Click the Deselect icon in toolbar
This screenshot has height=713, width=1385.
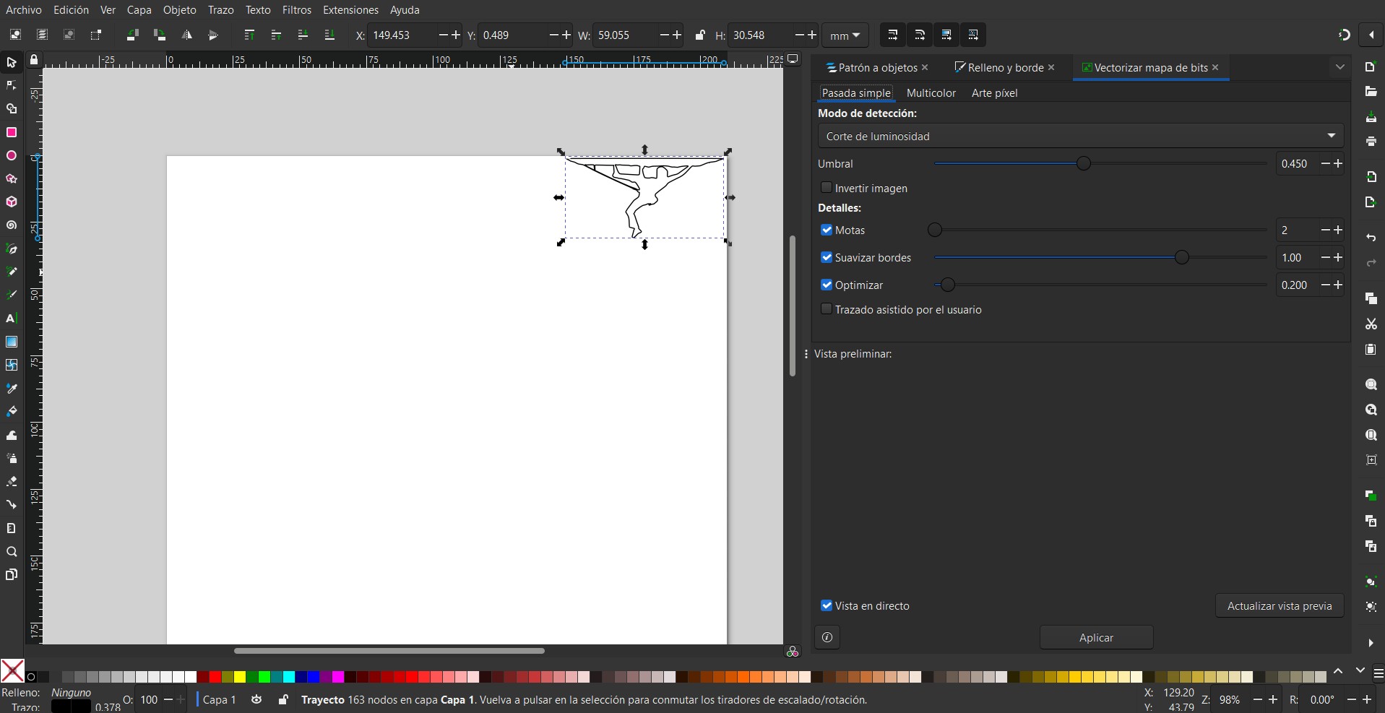[x=69, y=35]
